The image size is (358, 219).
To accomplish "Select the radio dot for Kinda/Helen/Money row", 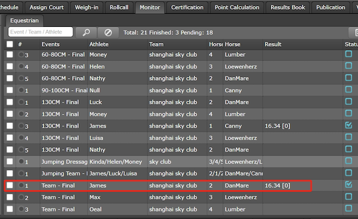I will (x=21, y=161).
